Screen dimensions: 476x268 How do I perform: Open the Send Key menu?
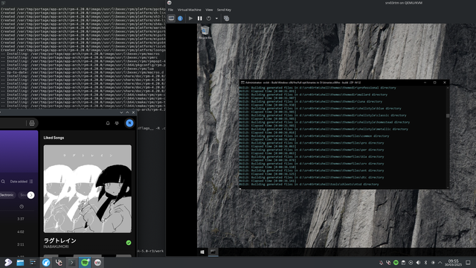(224, 10)
